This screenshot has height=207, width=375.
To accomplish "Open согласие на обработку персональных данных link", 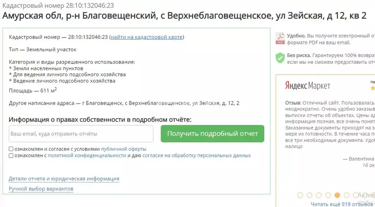I will click(x=196, y=155).
